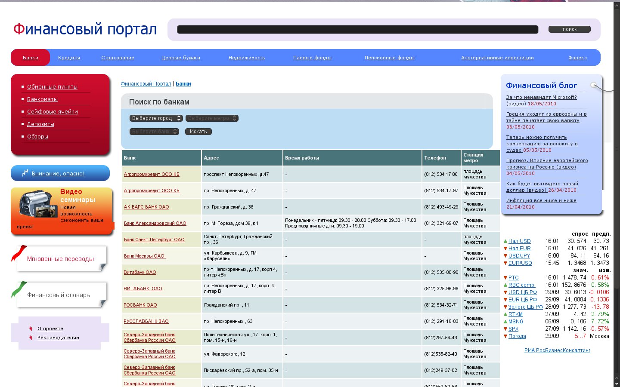The height and width of the screenshot is (387, 620).
Task: Click the red arrow beside SPX
Action: pyautogui.click(x=505, y=329)
